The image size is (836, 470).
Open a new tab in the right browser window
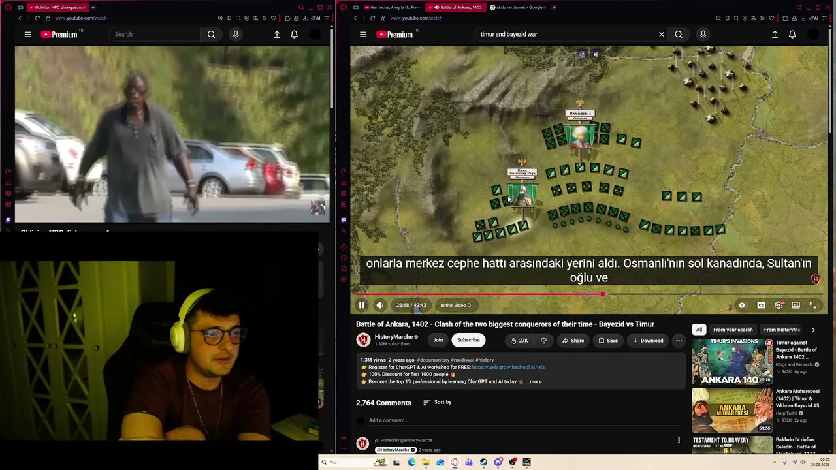click(554, 7)
